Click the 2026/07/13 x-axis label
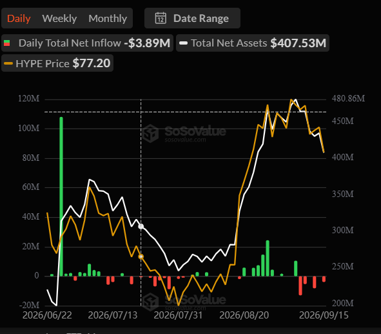Screen dimensions: 381x334 pyautogui.click(x=113, y=315)
